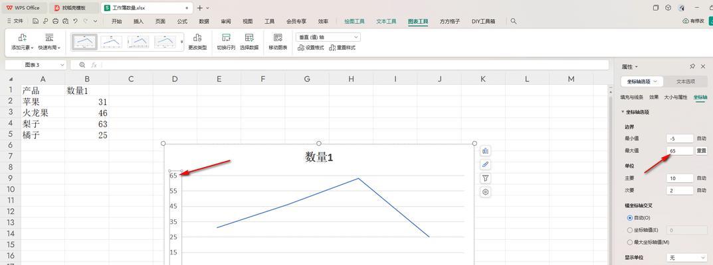The width and height of the screenshot is (713, 265).
Task: Click the 最小值 input field
Action: click(x=680, y=138)
